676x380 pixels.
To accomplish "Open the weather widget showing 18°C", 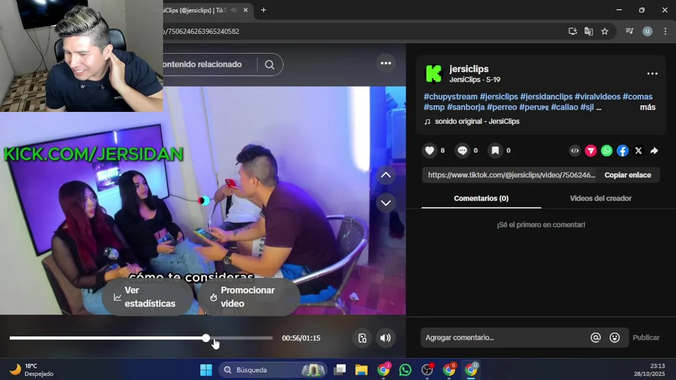I will point(32,370).
